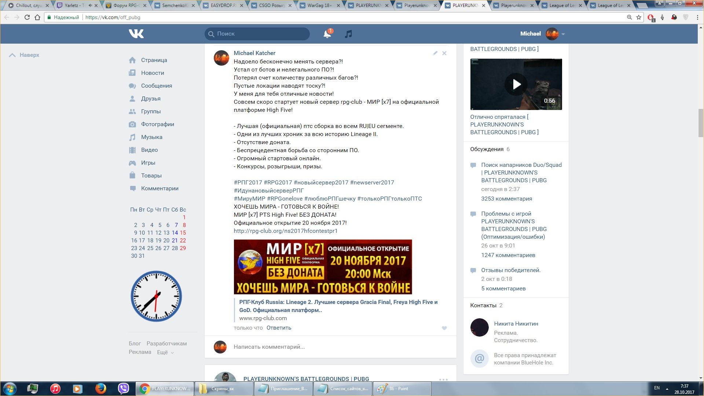
Task: Open Messages in left sidebar
Action: (x=156, y=86)
